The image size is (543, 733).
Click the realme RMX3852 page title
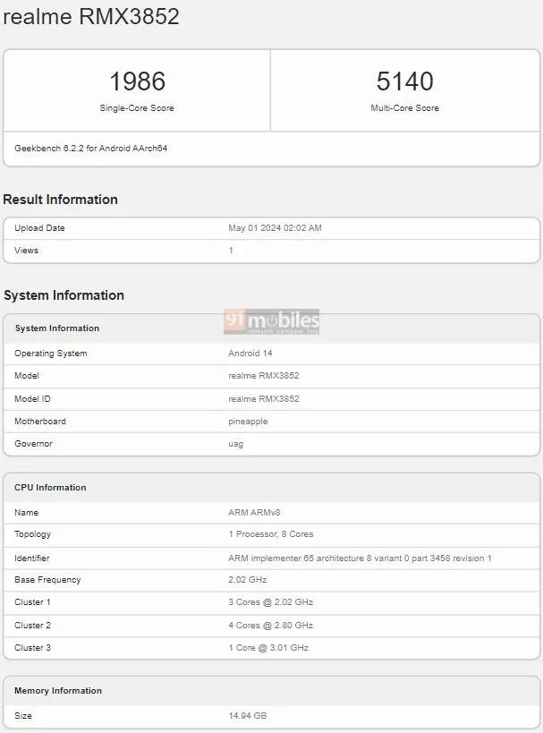pyautogui.click(x=92, y=16)
